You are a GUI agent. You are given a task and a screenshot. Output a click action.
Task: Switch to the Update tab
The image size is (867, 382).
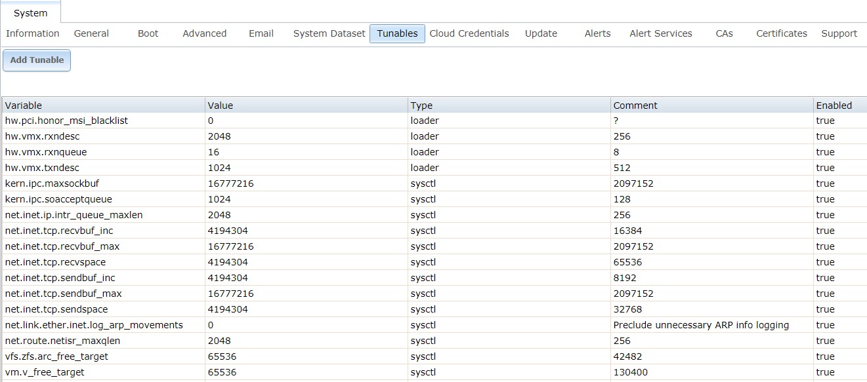(541, 33)
